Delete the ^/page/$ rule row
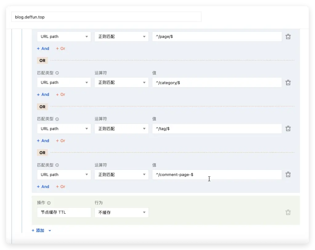 click(x=288, y=37)
